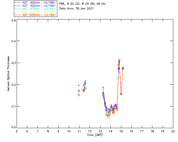Click the 0.3 y-axis tick label
178x142 pixels.
coord(14,63)
